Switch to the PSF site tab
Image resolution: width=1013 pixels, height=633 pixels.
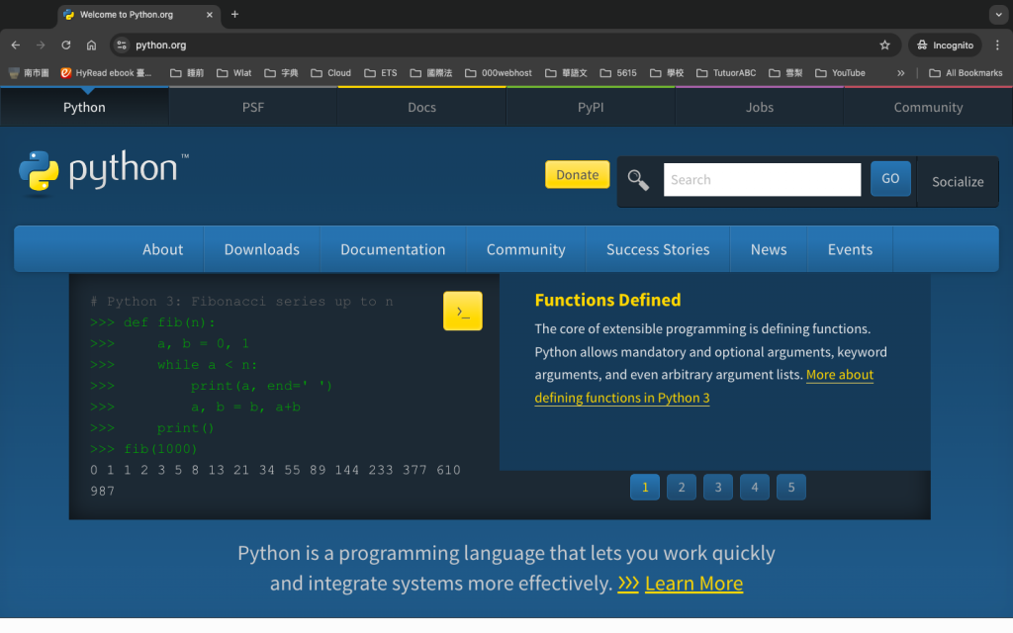point(253,107)
